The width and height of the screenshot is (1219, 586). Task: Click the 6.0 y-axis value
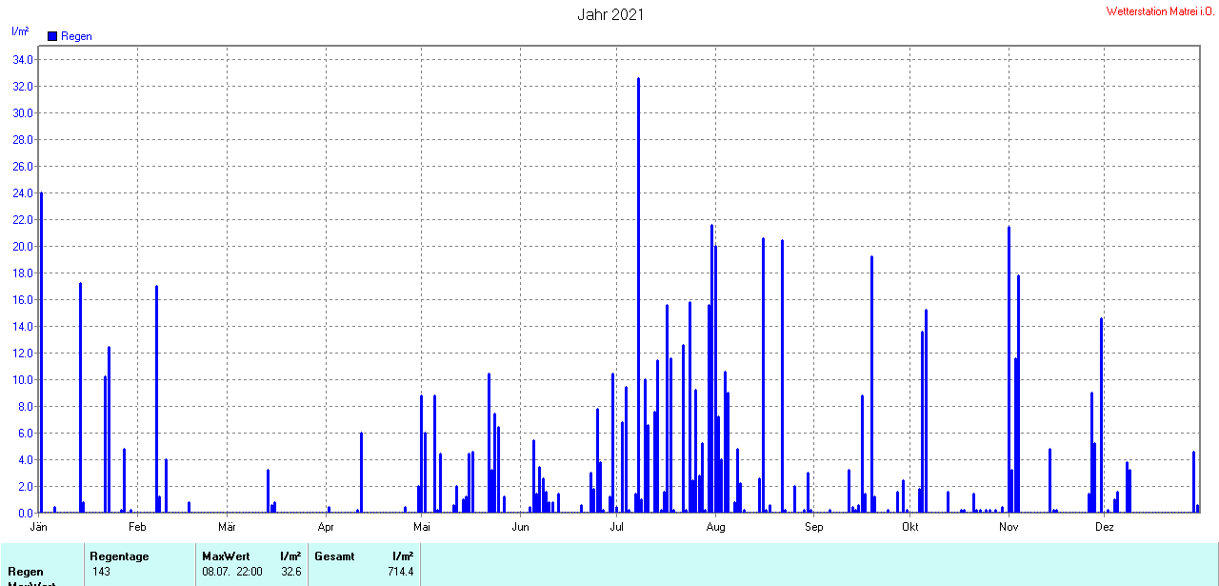pyautogui.click(x=25, y=433)
